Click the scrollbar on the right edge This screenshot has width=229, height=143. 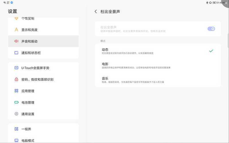pos(228,40)
